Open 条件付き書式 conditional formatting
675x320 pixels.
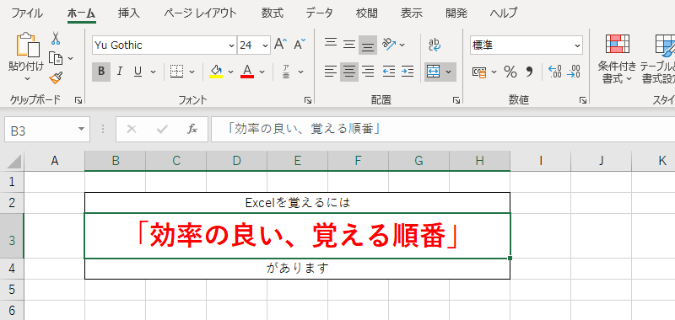pyautogui.click(x=617, y=59)
